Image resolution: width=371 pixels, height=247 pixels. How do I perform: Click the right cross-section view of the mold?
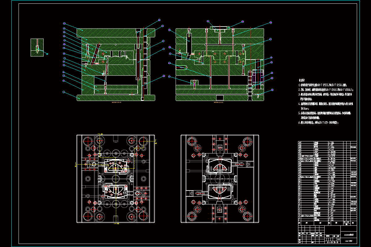click(x=220, y=64)
